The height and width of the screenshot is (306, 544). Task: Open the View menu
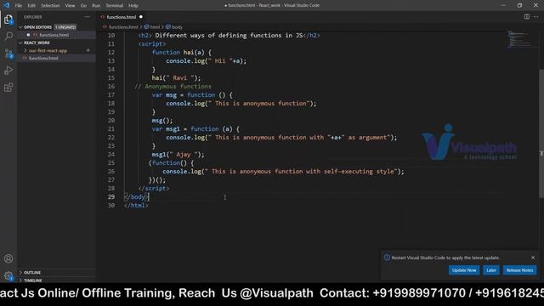(70, 6)
